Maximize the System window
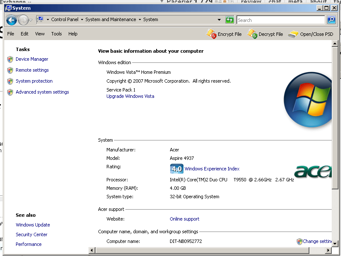 click(x=327, y=8)
